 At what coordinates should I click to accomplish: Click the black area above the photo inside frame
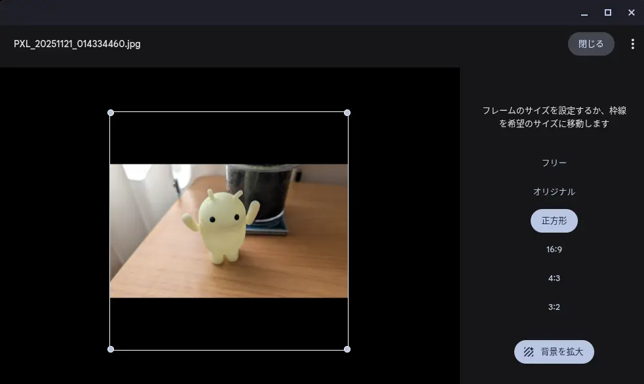click(229, 138)
